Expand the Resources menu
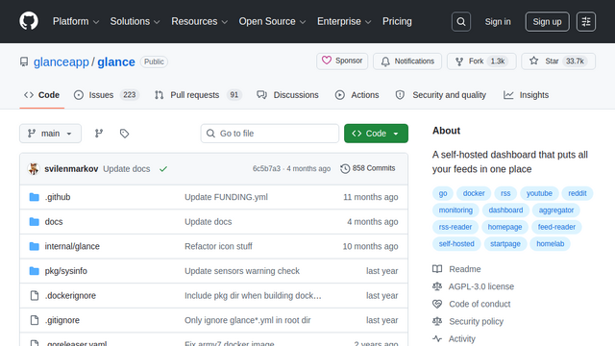This screenshot has height=346, width=615. 199,21
